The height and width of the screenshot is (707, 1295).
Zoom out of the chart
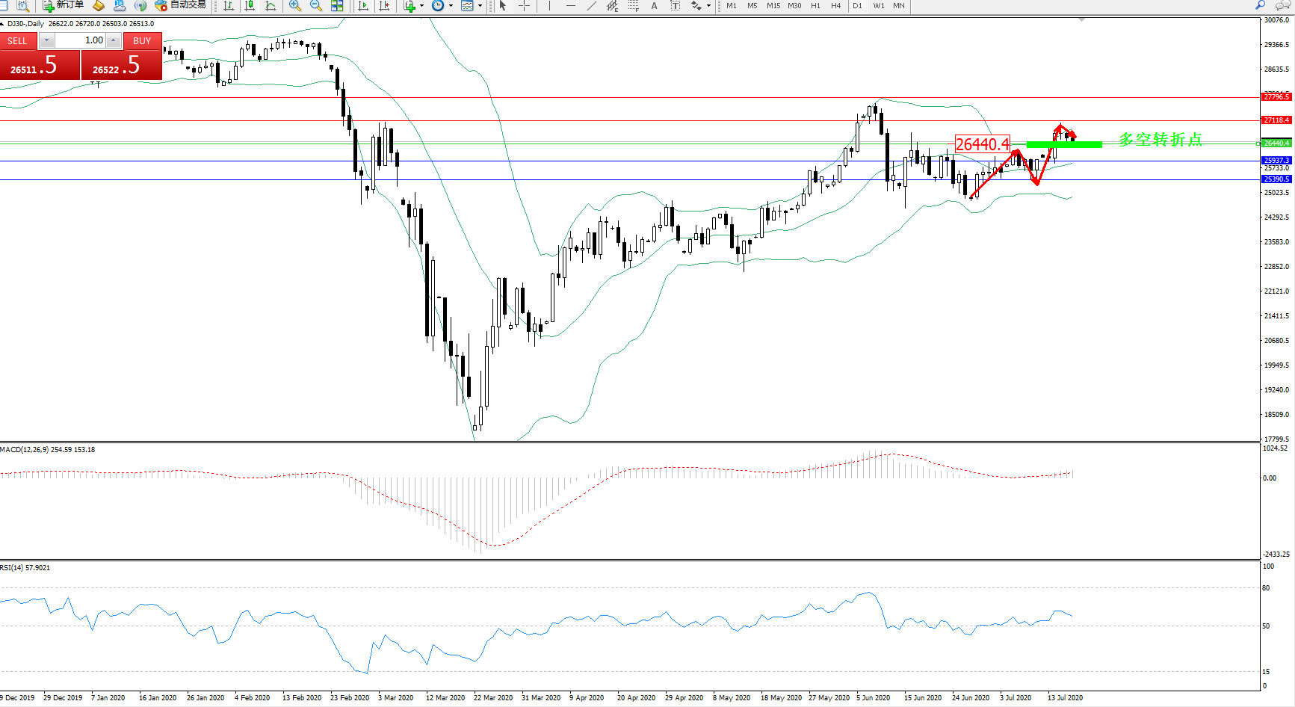[x=316, y=5]
